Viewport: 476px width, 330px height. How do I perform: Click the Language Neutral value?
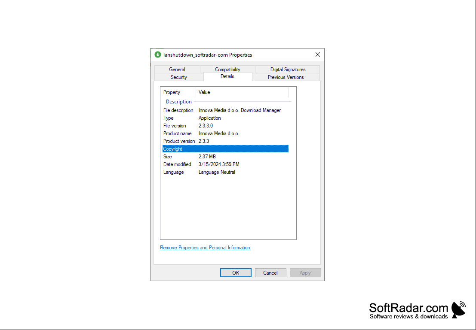pos(217,172)
